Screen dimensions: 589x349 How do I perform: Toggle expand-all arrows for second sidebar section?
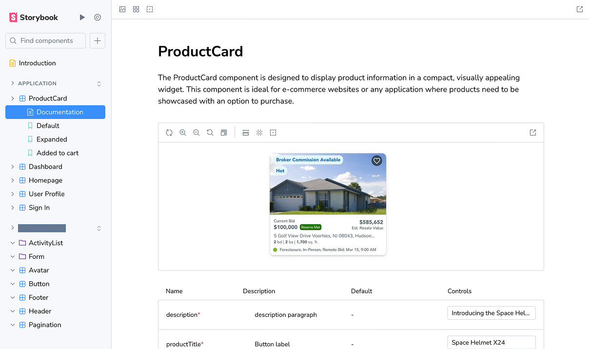point(99,228)
